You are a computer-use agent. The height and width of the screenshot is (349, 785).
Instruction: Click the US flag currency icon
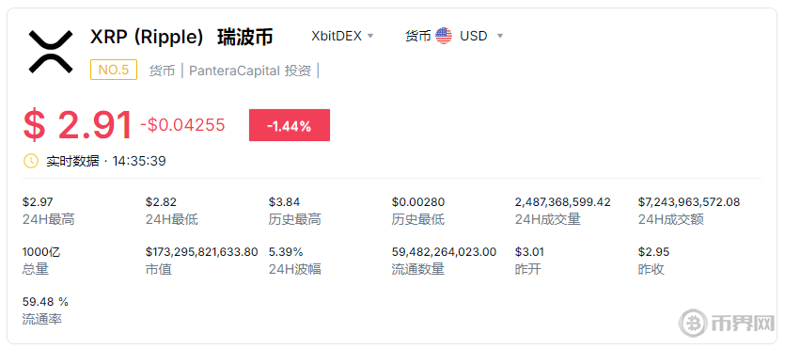(x=444, y=36)
